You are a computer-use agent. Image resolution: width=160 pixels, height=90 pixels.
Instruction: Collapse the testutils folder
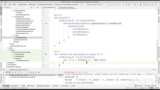tap(12, 58)
